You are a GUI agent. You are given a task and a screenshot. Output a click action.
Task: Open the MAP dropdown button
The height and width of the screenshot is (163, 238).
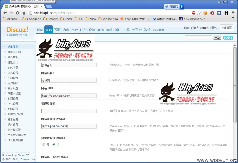tap(228, 38)
